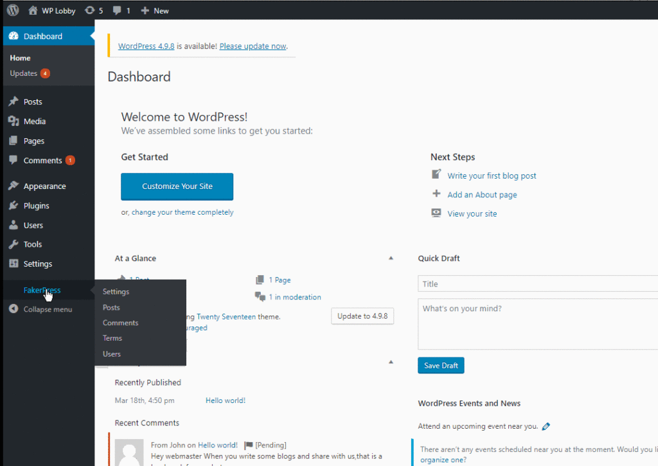Click the Quick Draft Title field

(x=537, y=284)
